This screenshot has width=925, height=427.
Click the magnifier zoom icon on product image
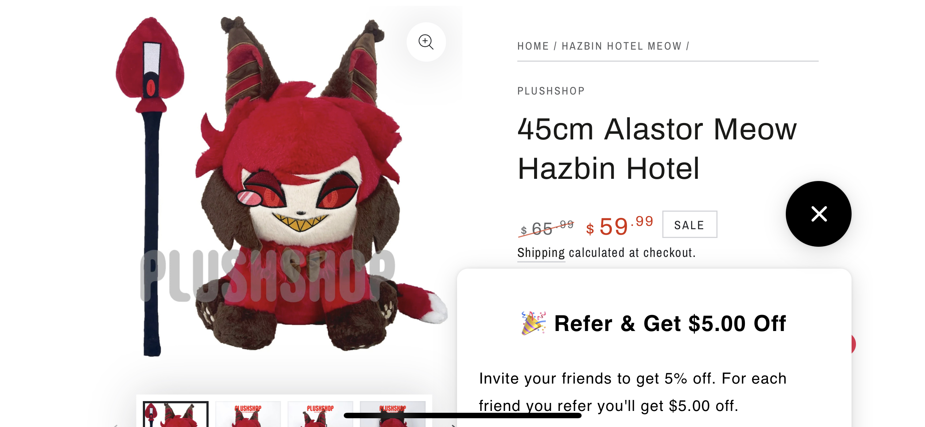[426, 42]
